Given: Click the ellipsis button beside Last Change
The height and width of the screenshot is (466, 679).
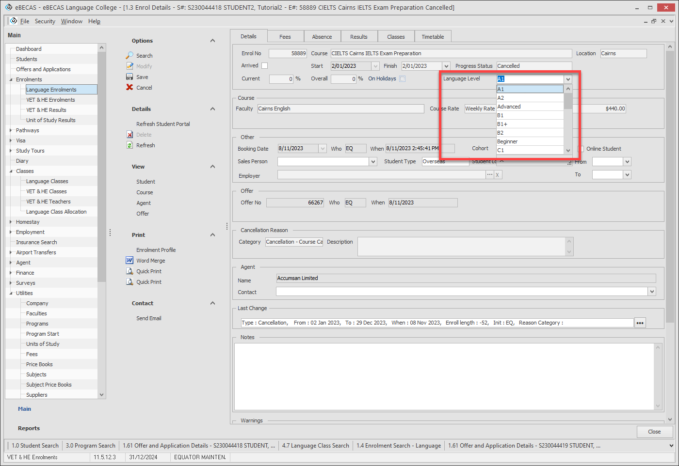Looking at the screenshot, I should [x=640, y=323].
